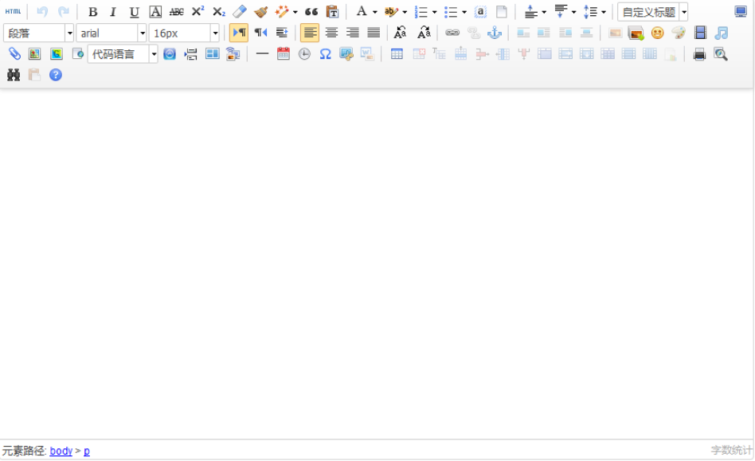Image resolution: width=755 pixels, height=461 pixels.
Task: Toggle center alignment
Action: coord(331,33)
